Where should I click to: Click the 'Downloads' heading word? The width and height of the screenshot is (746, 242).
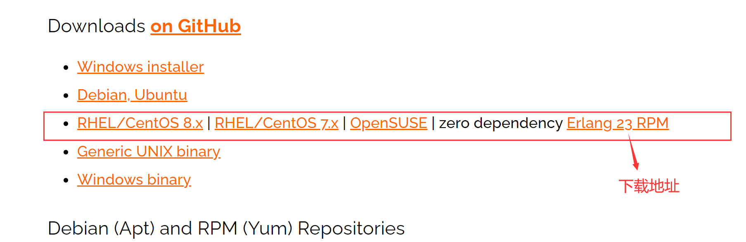click(x=97, y=26)
